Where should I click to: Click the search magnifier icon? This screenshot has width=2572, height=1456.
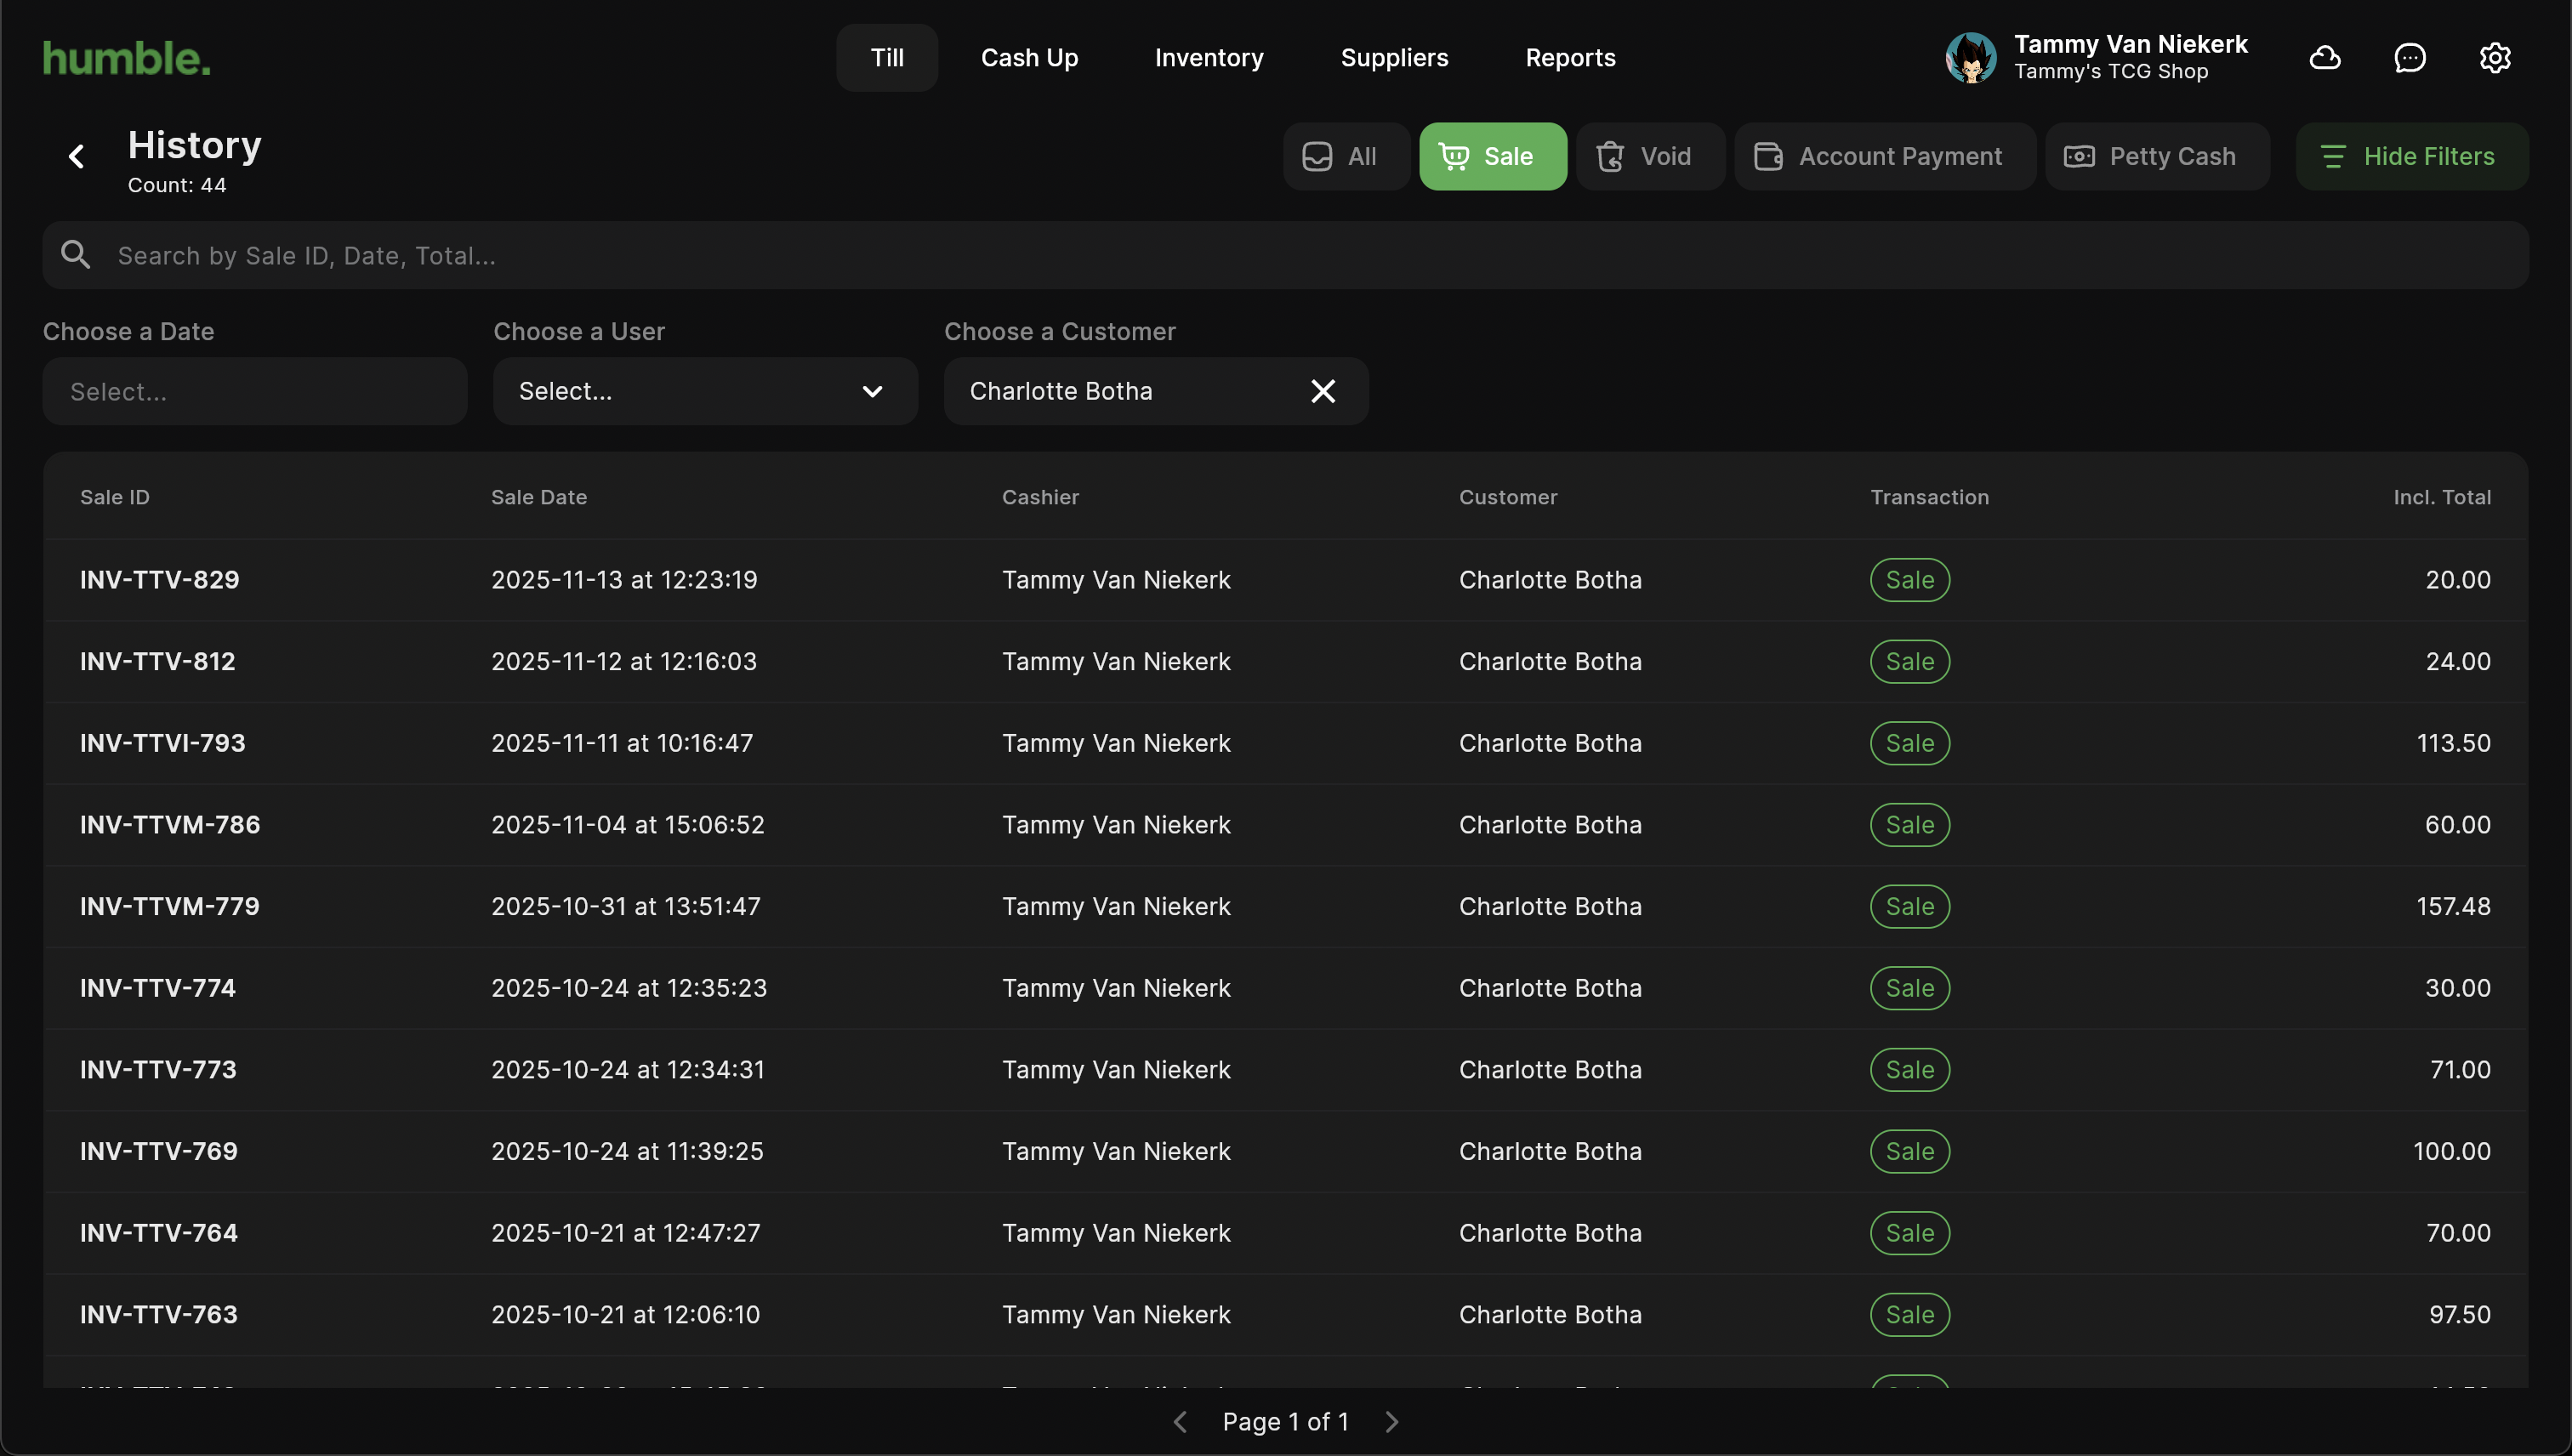tap(76, 255)
